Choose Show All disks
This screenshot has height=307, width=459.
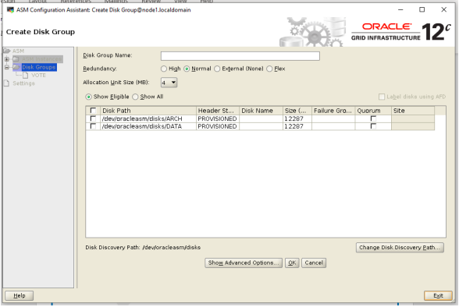pyautogui.click(x=135, y=97)
